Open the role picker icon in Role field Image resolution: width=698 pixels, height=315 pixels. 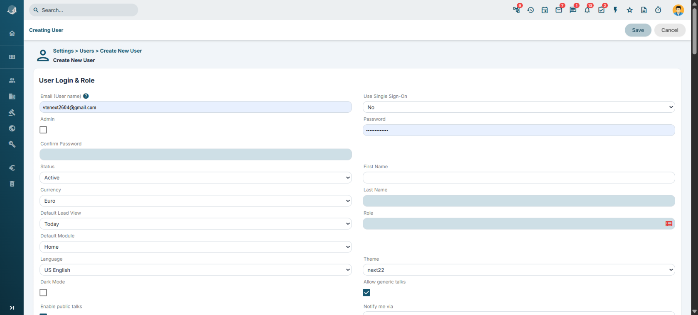tap(669, 224)
